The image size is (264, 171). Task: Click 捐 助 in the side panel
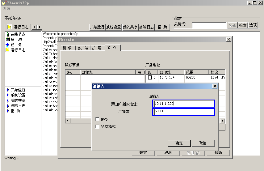[15, 111]
